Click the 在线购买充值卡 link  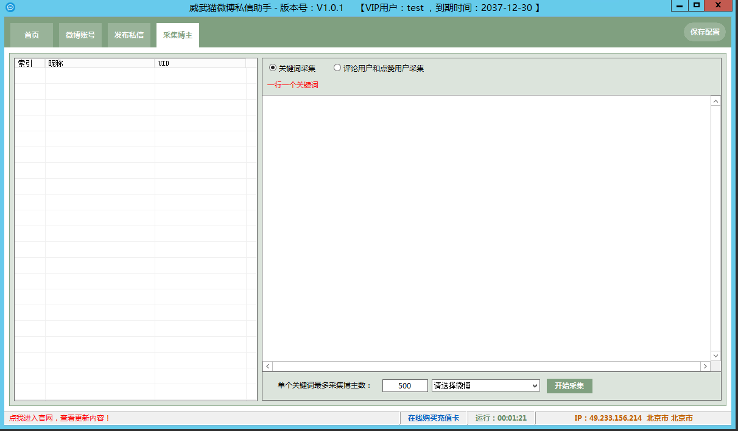(x=434, y=418)
